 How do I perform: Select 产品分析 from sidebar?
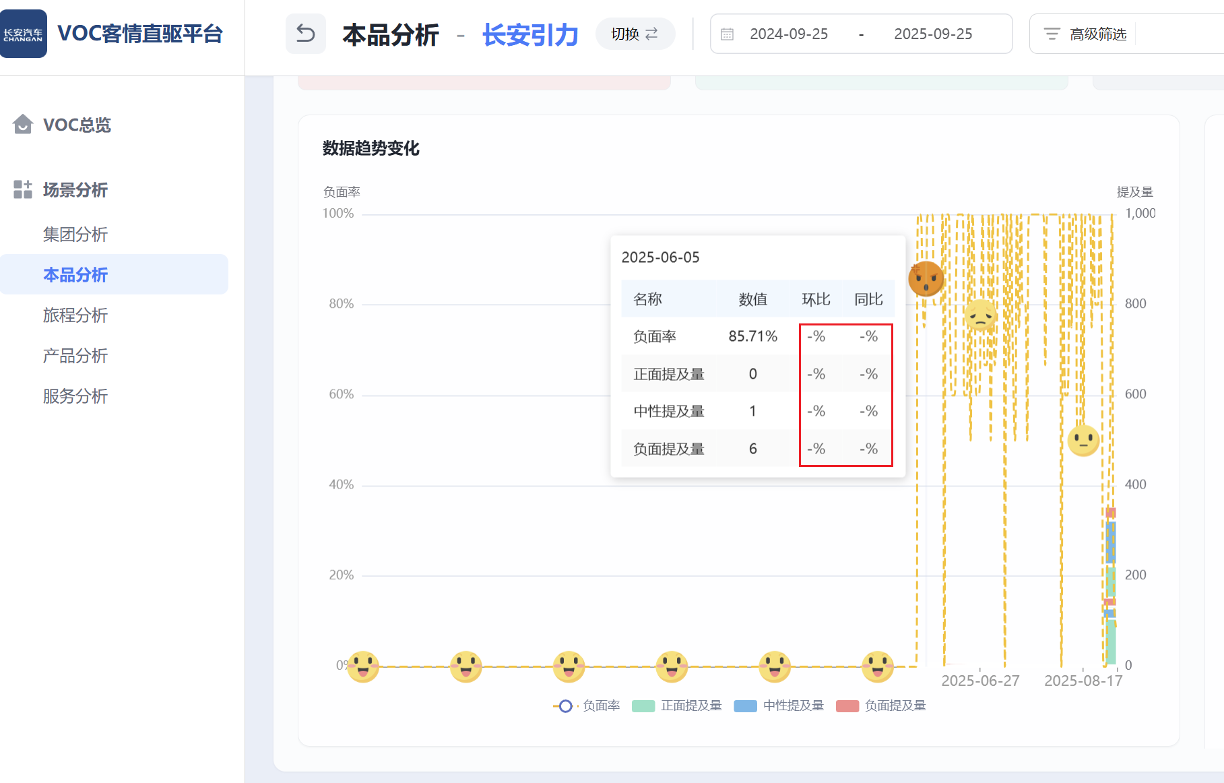75,356
